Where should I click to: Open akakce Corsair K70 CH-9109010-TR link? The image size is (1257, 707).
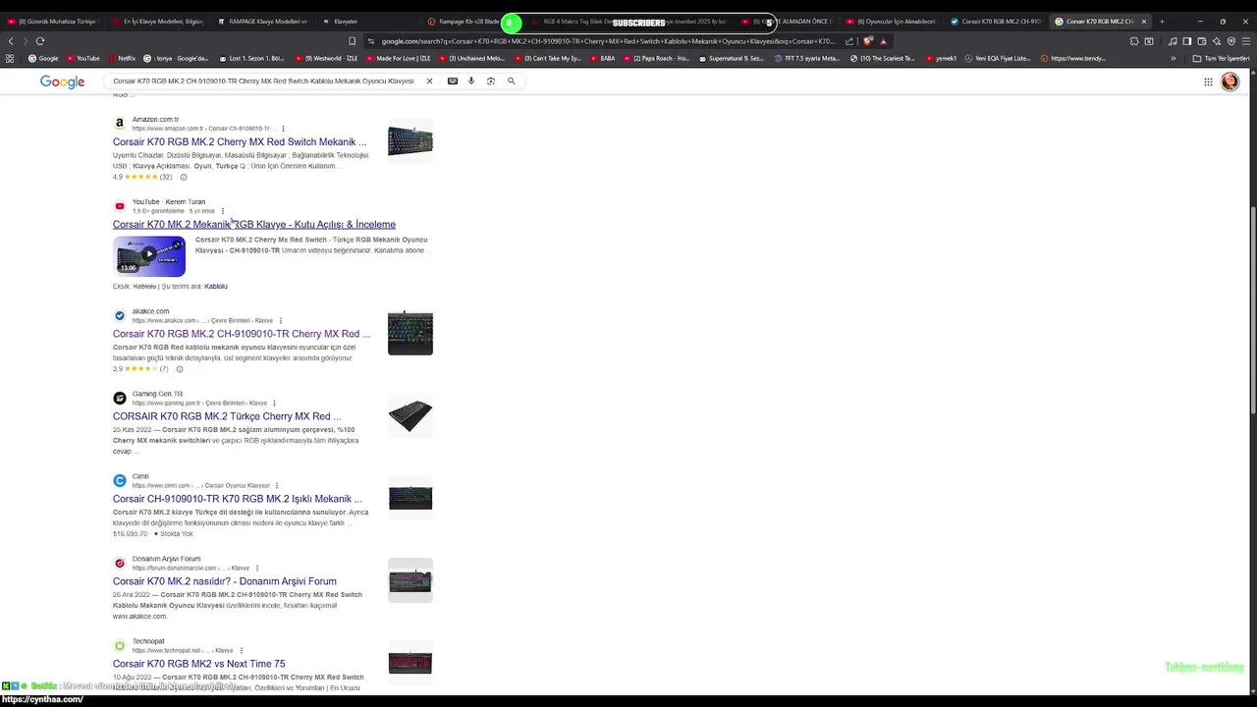click(x=242, y=334)
